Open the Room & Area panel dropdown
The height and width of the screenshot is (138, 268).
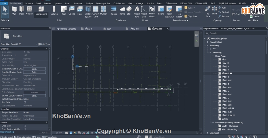coord(180,20)
